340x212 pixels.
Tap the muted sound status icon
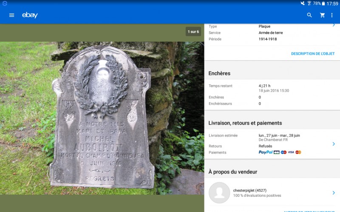(x=303, y=3)
